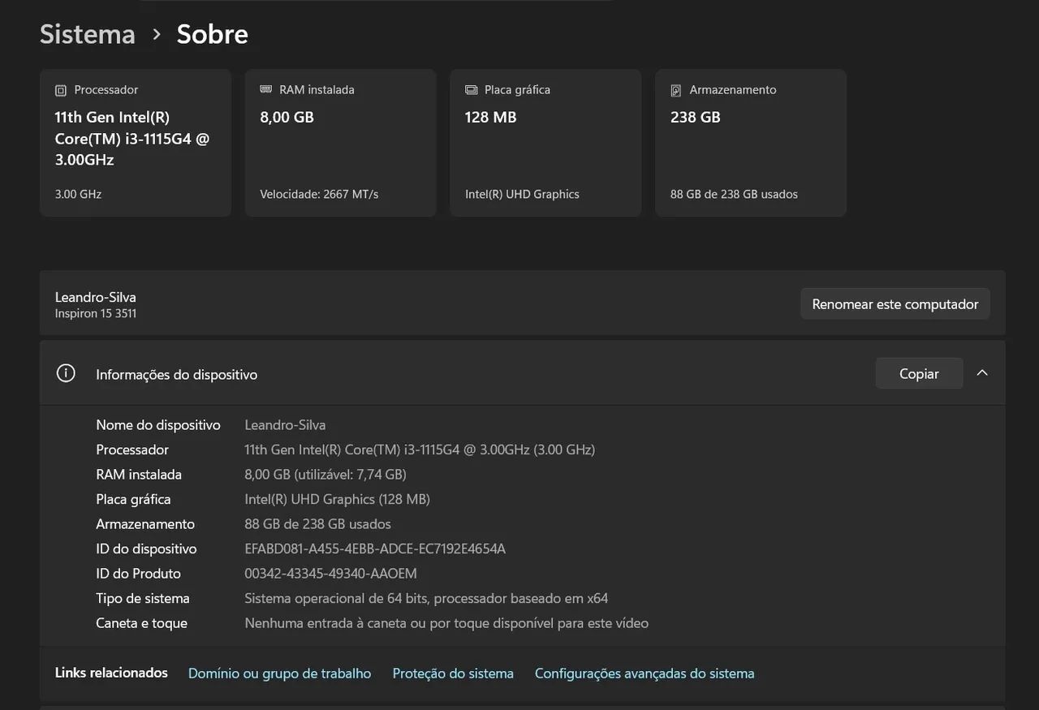
Task: Click Renomear este computador button
Action: pyautogui.click(x=895, y=304)
